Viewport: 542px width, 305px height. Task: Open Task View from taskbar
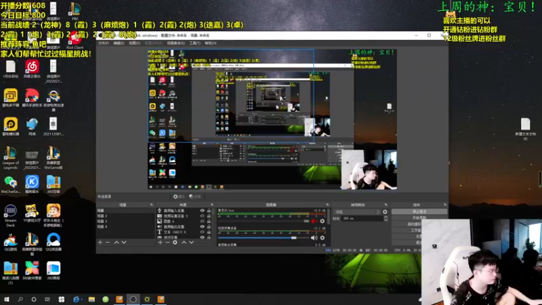tap(47, 300)
